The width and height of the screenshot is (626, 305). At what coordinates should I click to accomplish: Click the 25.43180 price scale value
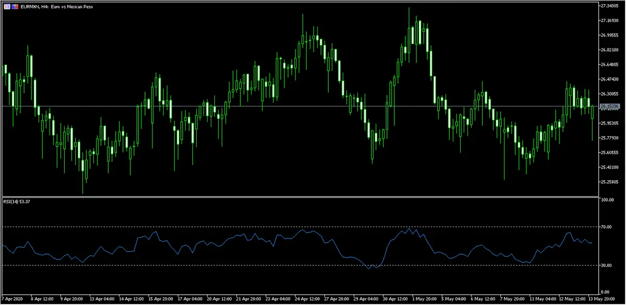pos(609,167)
